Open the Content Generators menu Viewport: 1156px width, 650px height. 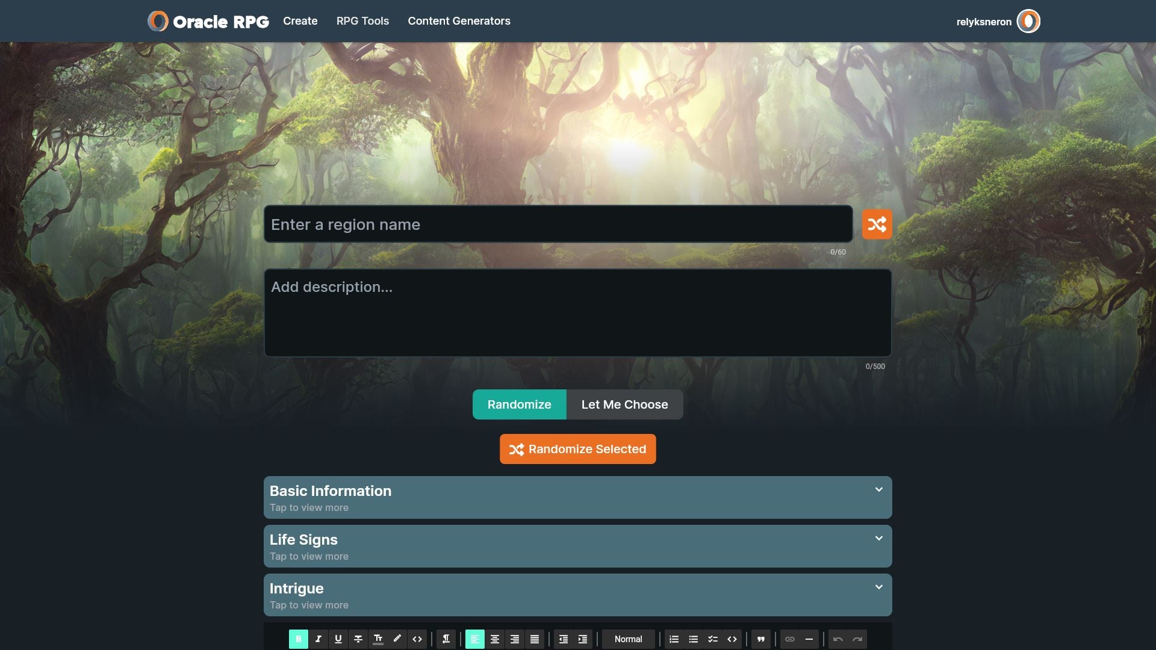(459, 21)
